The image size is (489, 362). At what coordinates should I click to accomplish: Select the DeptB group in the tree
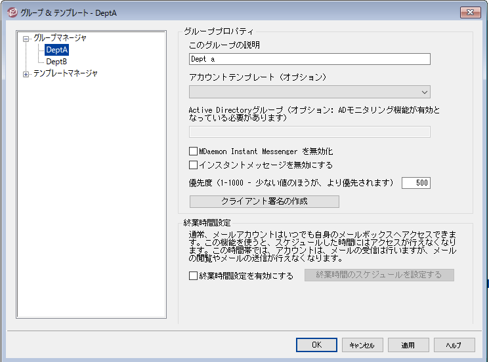[56, 62]
